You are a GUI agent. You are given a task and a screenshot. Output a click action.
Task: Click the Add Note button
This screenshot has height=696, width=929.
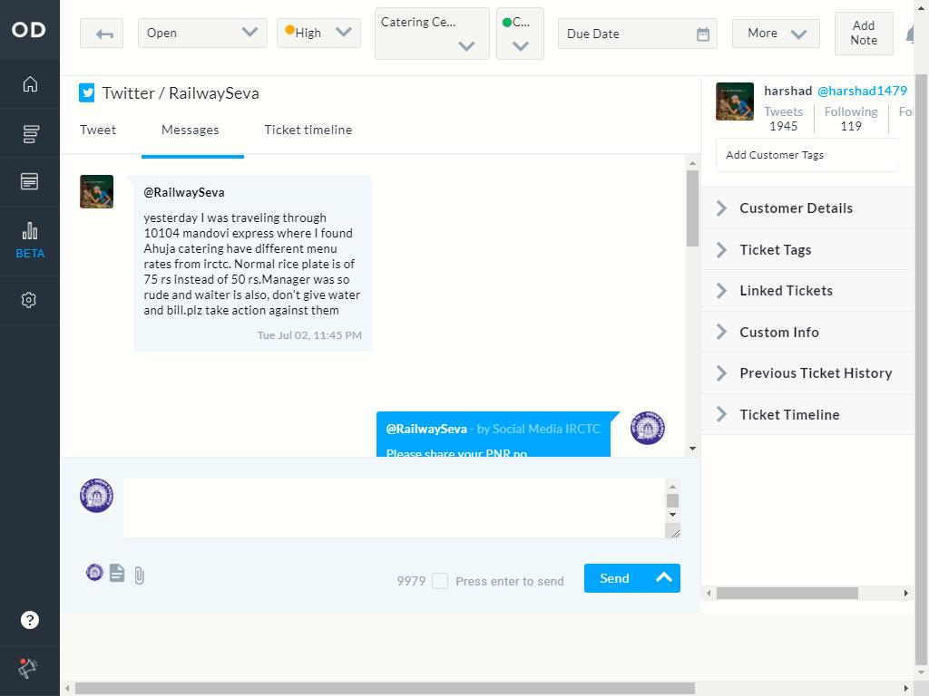pyautogui.click(x=864, y=34)
